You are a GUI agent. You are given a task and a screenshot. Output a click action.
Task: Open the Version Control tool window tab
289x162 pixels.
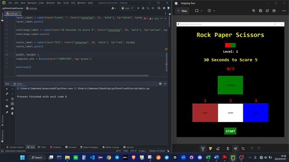click(x=15, y=147)
